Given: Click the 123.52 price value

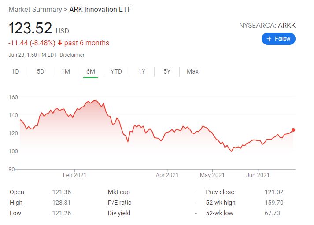Looking at the screenshot, I should (30, 29).
